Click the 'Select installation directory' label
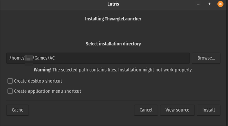 point(113,44)
